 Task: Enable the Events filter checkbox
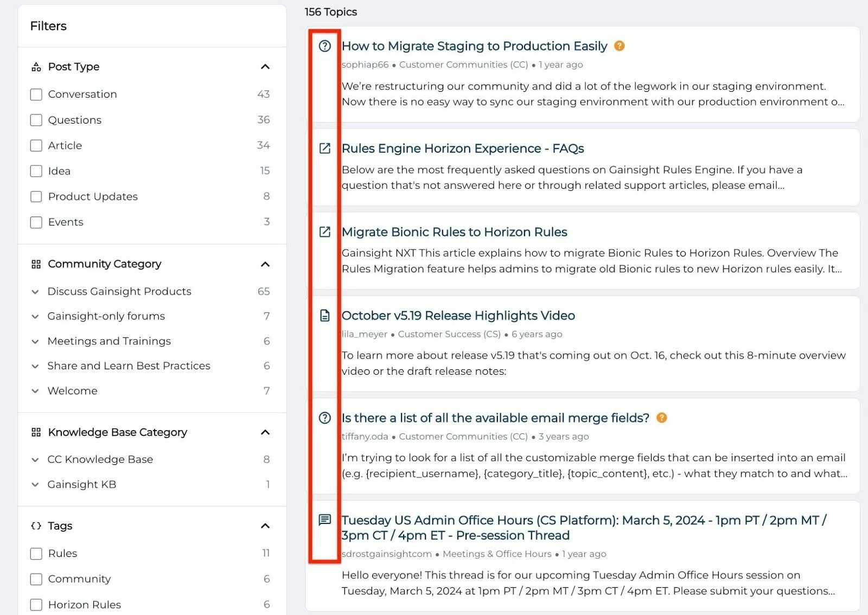pyautogui.click(x=36, y=222)
